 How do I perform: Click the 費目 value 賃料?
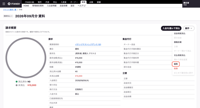pos(77,49)
